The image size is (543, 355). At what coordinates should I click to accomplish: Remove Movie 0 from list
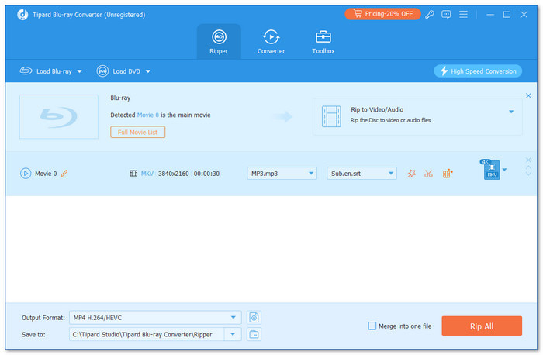click(528, 160)
